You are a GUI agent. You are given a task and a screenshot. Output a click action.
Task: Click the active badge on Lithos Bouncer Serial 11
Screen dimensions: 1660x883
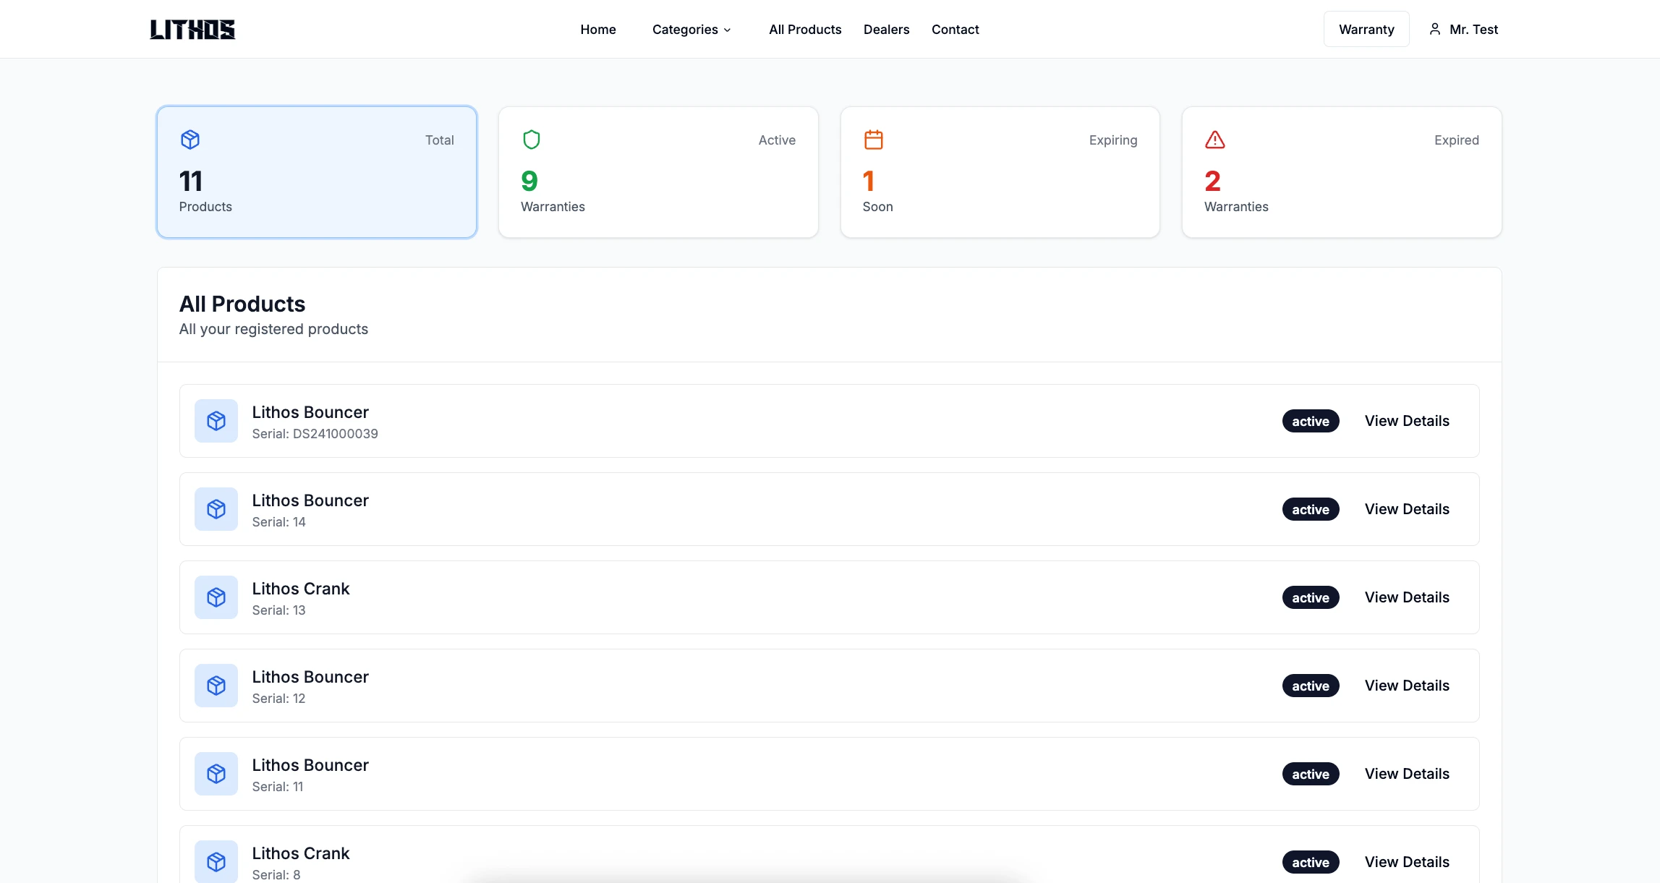tap(1310, 773)
